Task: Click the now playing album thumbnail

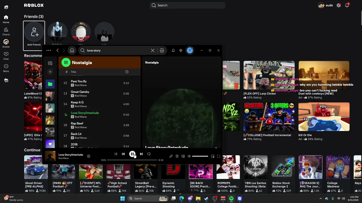Action: [x=50, y=156]
